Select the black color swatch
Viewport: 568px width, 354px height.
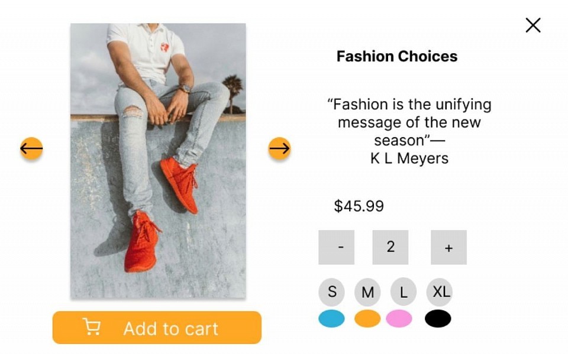[x=438, y=319]
